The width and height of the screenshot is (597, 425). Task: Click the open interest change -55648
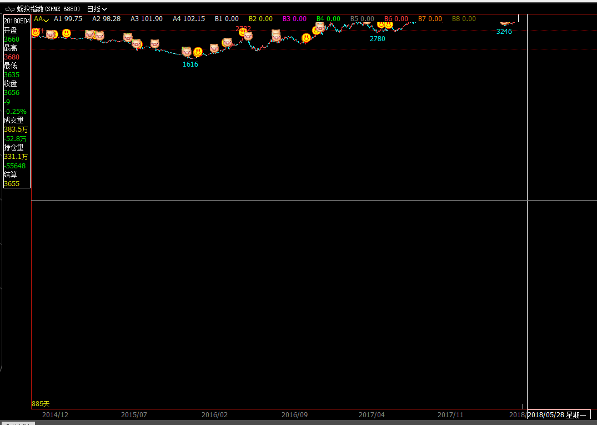pos(15,166)
